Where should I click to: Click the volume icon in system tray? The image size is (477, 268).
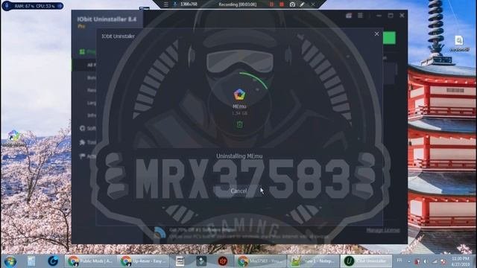coord(426,261)
